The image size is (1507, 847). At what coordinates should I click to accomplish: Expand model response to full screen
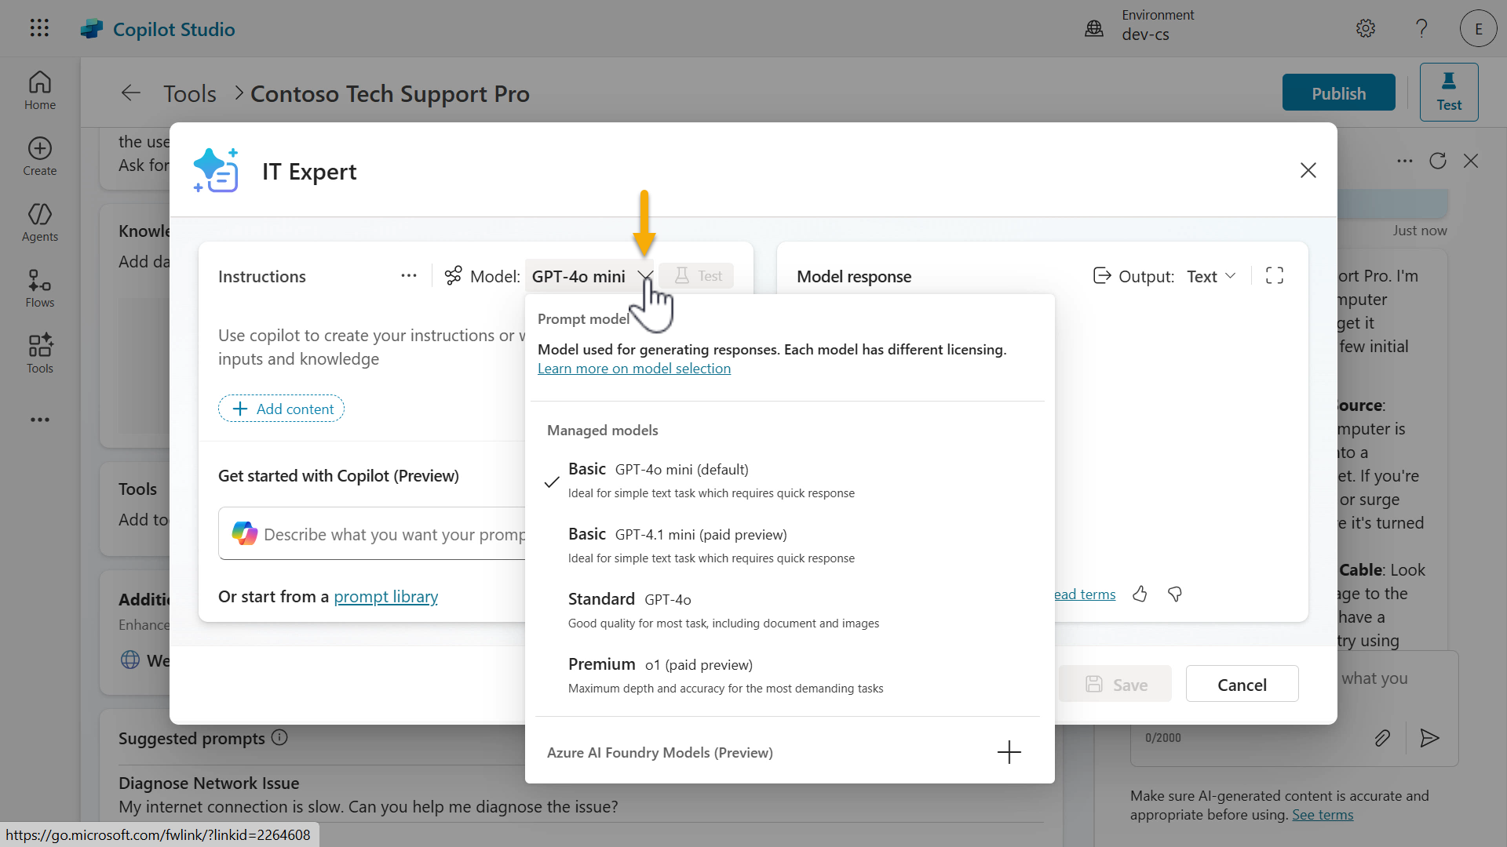(1275, 275)
